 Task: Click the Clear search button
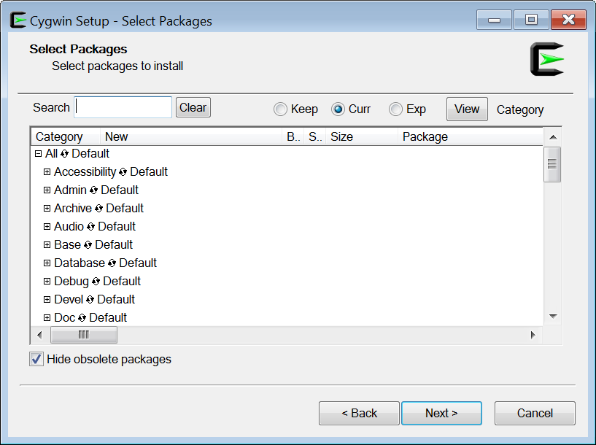[193, 107]
